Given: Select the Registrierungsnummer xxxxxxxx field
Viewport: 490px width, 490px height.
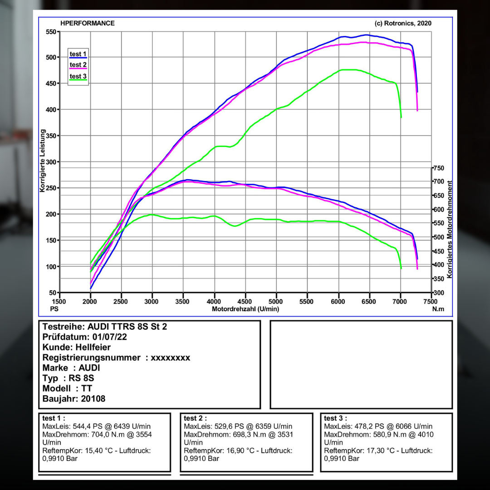Looking at the screenshot, I should (x=116, y=358).
